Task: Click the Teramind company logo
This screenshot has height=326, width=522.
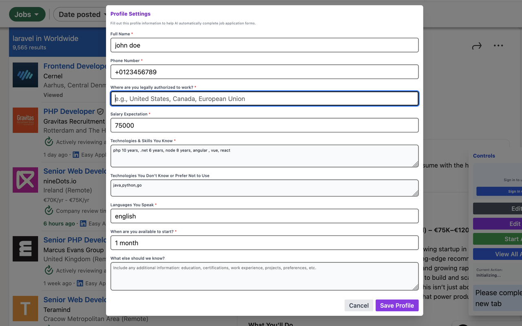Action: click(x=25, y=309)
